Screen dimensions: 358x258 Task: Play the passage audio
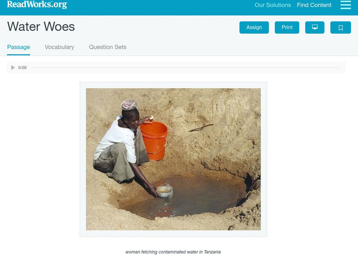[13, 68]
